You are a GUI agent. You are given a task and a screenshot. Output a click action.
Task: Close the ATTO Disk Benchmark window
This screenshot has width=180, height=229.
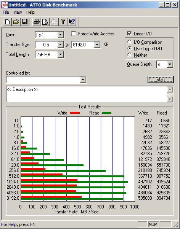pos(175,5)
